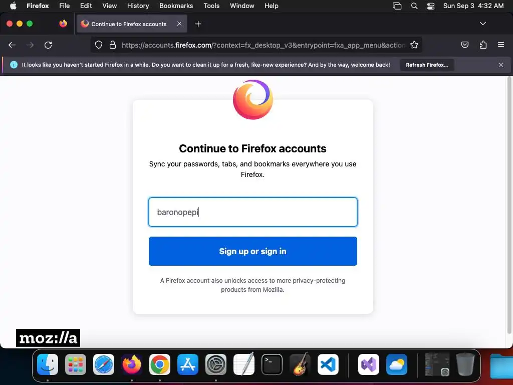Click the date and time clock
The width and height of the screenshot is (513, 385).
pos(473,6)
